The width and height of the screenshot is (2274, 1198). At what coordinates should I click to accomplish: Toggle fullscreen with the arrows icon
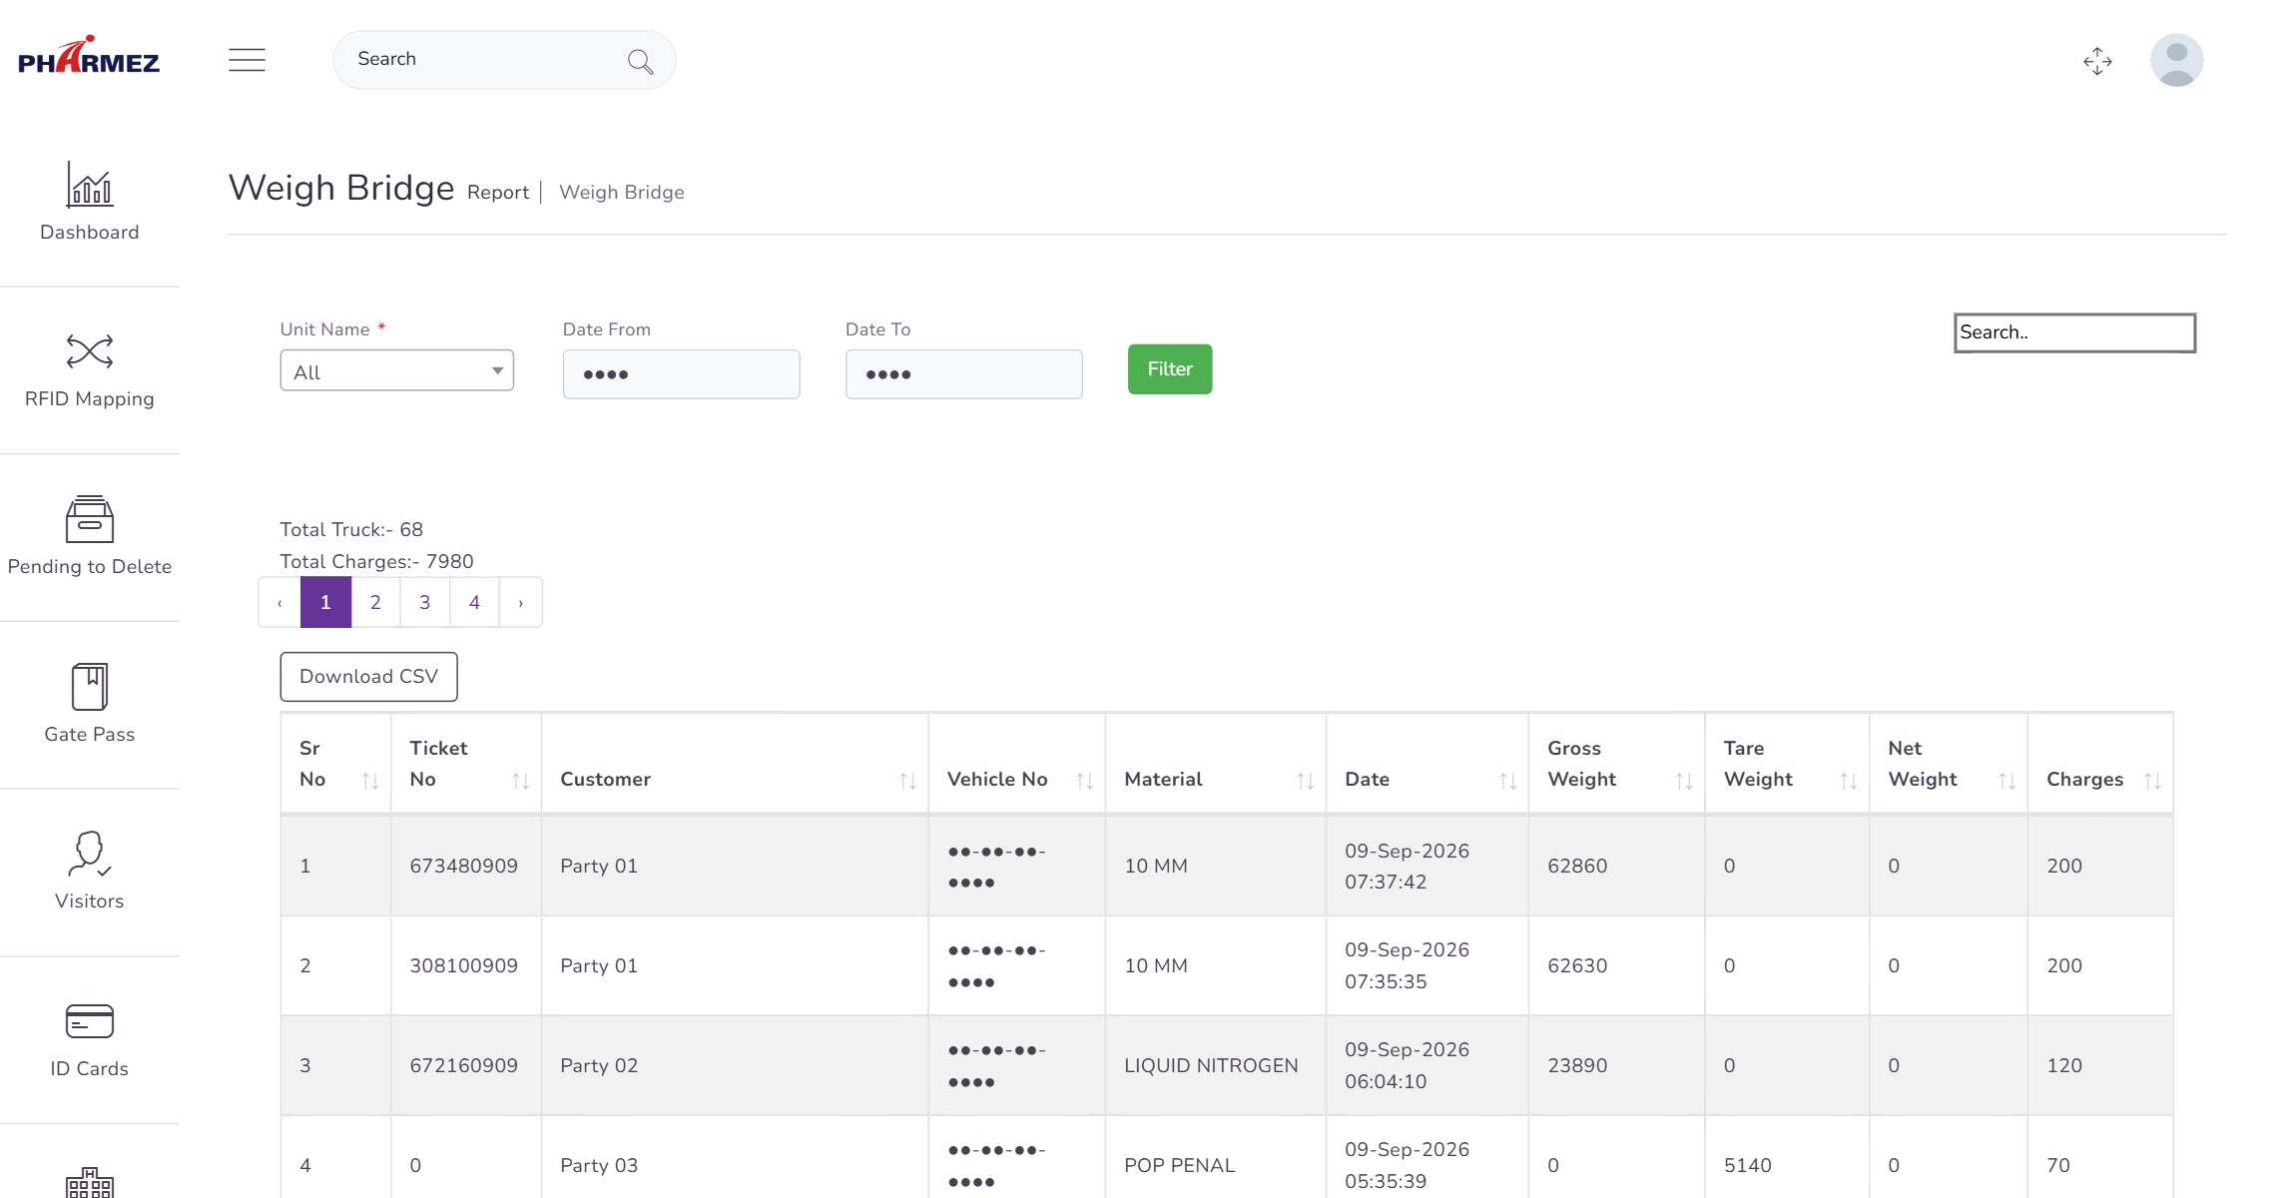[2097, 61]
